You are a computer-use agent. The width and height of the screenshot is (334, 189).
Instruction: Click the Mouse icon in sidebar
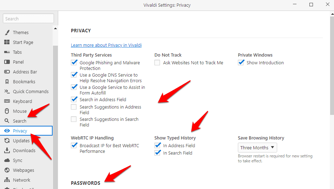(7, 111)
